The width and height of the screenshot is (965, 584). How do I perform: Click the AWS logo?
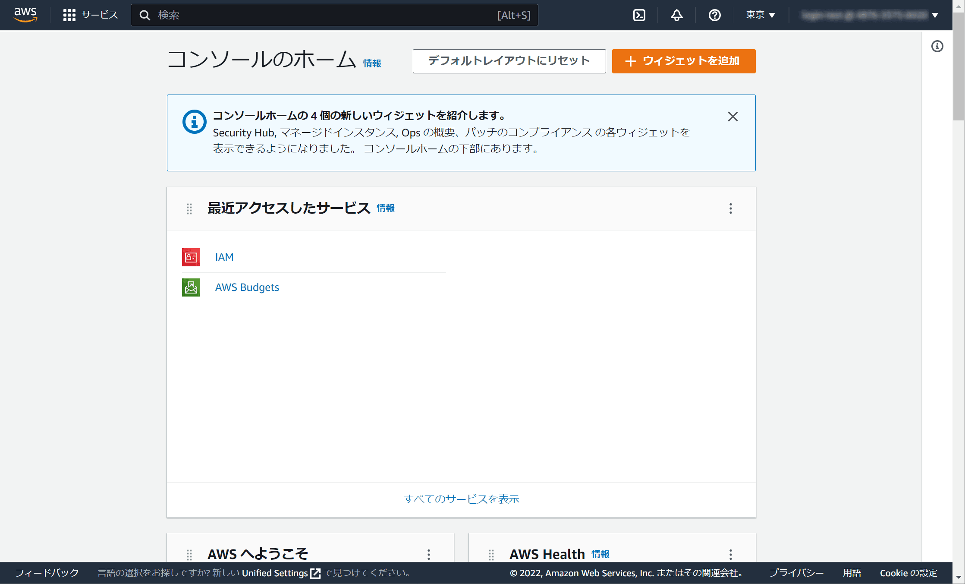coord(25,15)
